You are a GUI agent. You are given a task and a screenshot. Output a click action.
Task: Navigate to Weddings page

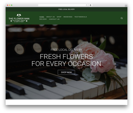pos(68,17)
